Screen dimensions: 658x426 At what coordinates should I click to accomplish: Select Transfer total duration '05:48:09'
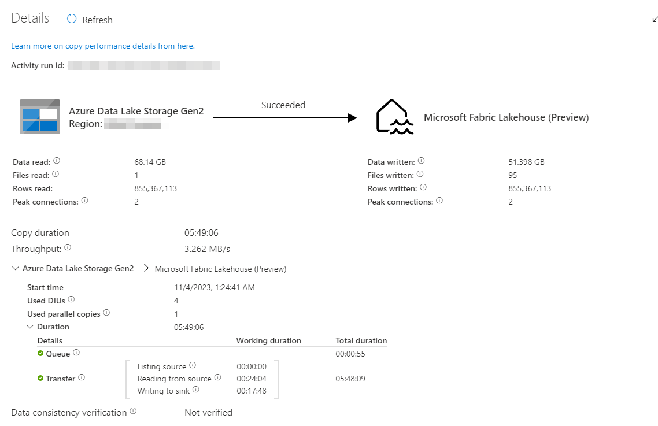click(350, 379)
